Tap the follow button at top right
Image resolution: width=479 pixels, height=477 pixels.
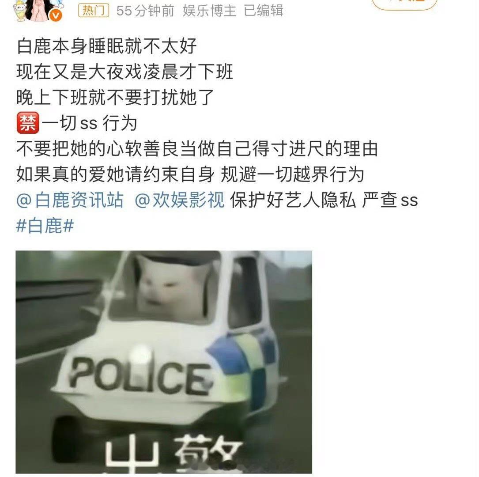[x=405, y=4]
